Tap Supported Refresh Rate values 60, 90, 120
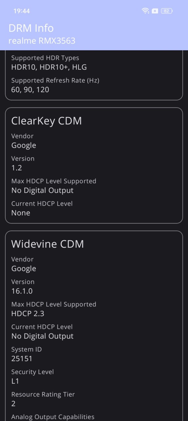The width and height of the screenshot is (188, 421). [x=30, y=89]
